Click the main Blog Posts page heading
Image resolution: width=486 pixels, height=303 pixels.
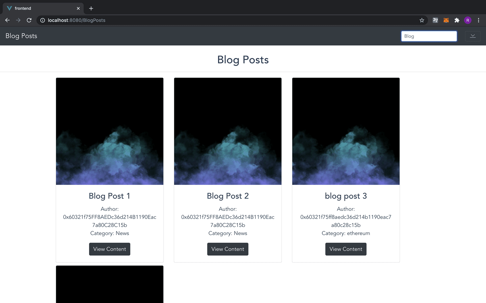tap(243, 60)
